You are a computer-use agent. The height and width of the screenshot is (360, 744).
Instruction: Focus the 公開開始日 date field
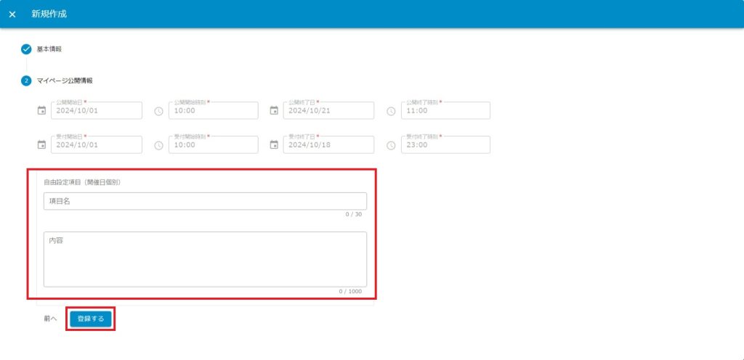pos(96,111)
